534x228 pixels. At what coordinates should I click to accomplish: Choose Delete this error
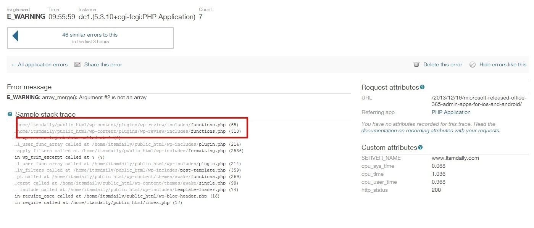tap(443, 65)
